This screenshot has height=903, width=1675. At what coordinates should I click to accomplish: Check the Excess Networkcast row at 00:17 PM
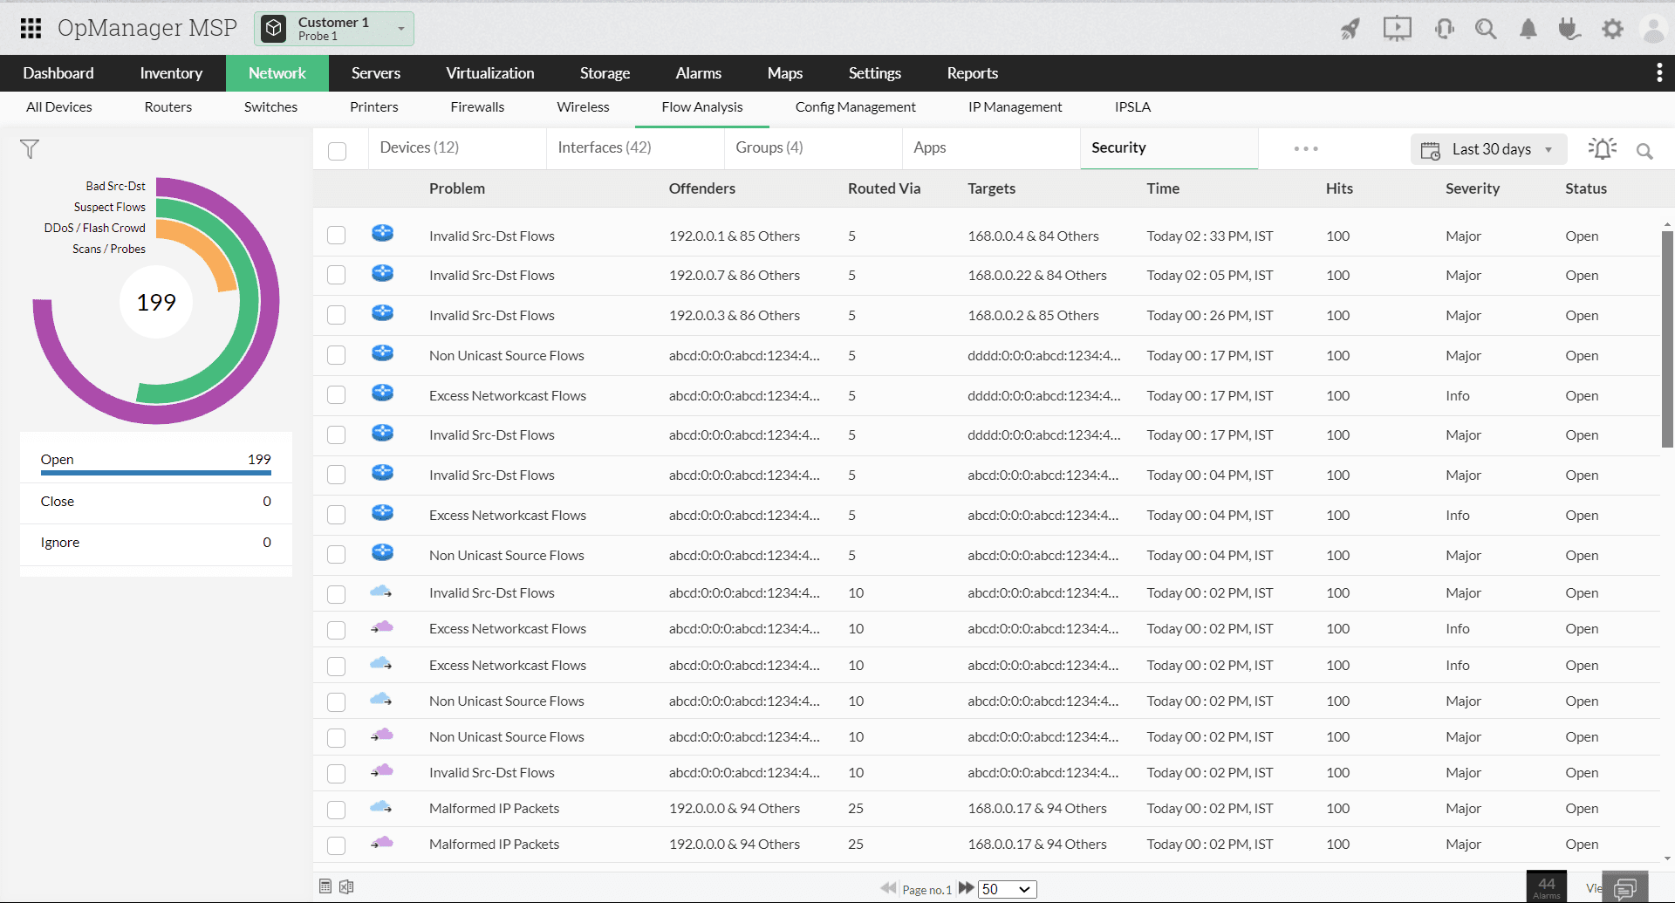point(337,395)
